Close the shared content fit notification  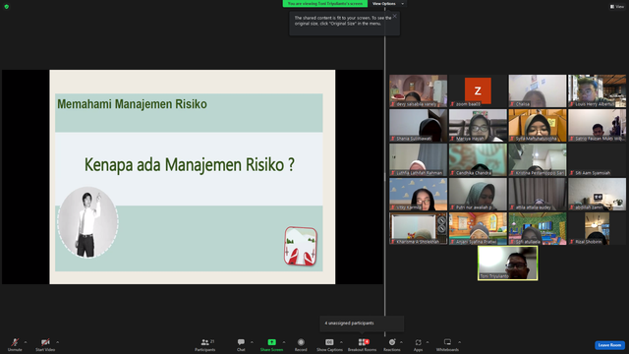click(x=395, y=16)
